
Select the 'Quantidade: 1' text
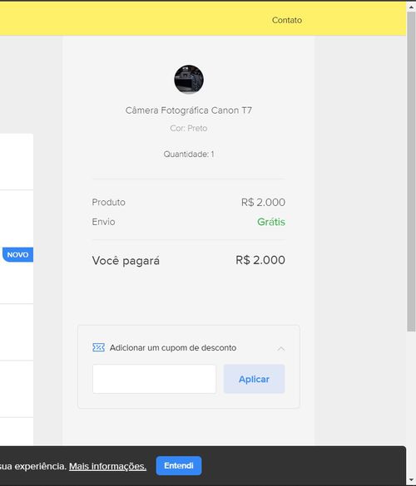pos(189,154)
